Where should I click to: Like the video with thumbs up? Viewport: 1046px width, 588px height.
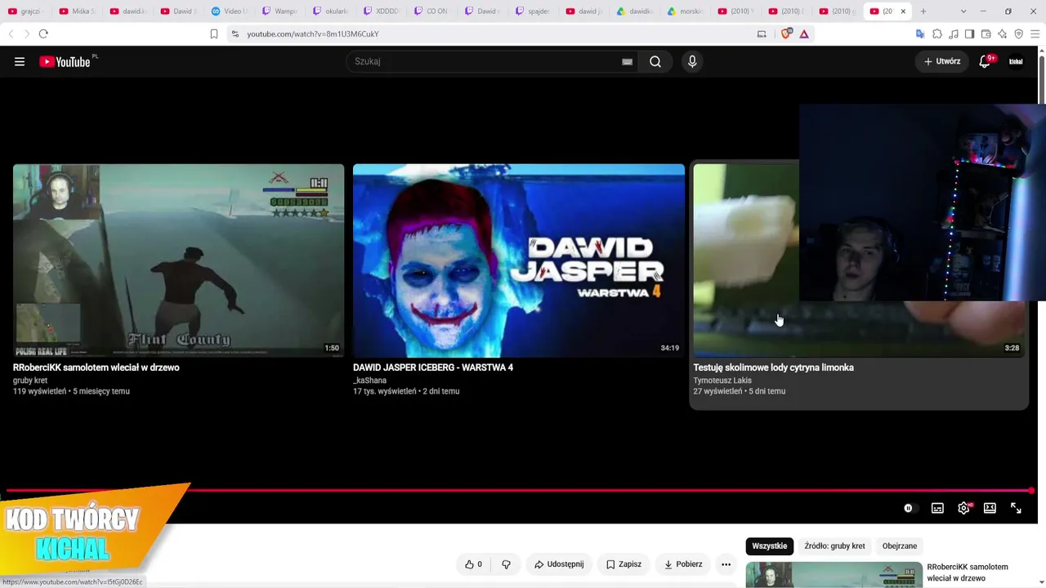point(473,564)
